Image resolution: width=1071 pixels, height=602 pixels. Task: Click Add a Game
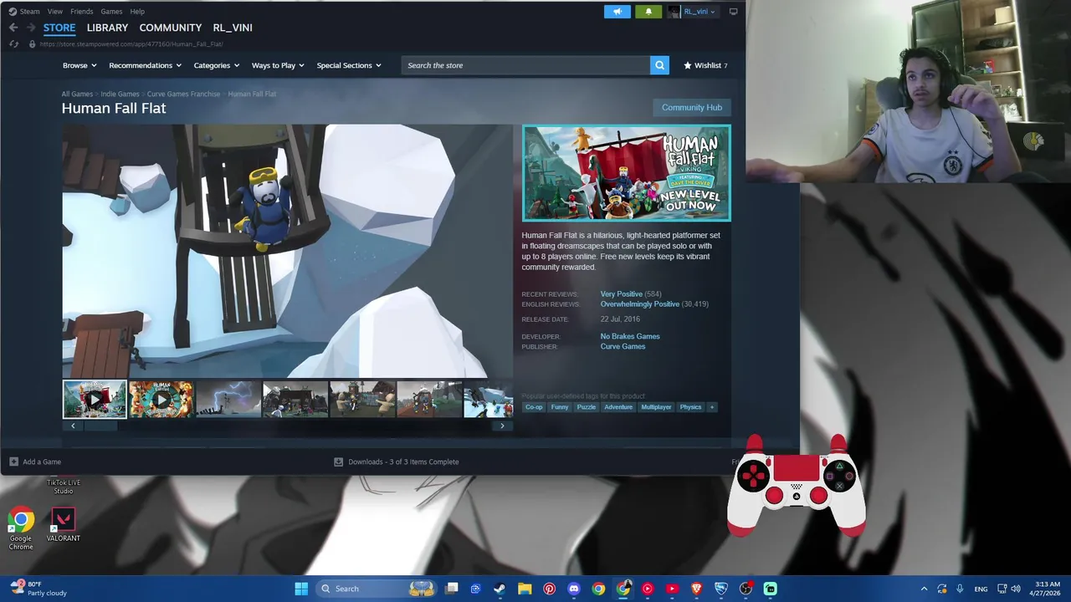(x=35, y=462)
